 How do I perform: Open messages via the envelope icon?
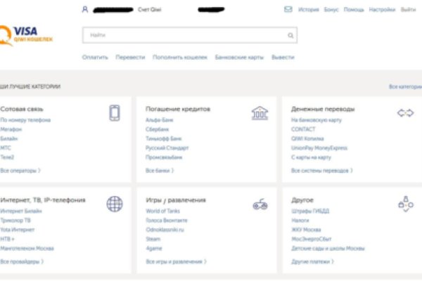(288, 10)
